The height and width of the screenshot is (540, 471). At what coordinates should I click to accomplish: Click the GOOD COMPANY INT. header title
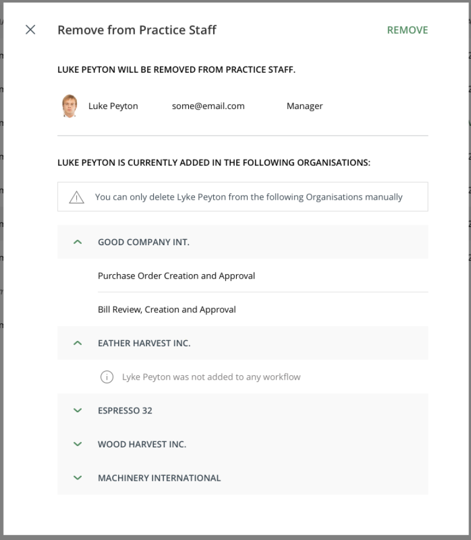coord(143,242)
